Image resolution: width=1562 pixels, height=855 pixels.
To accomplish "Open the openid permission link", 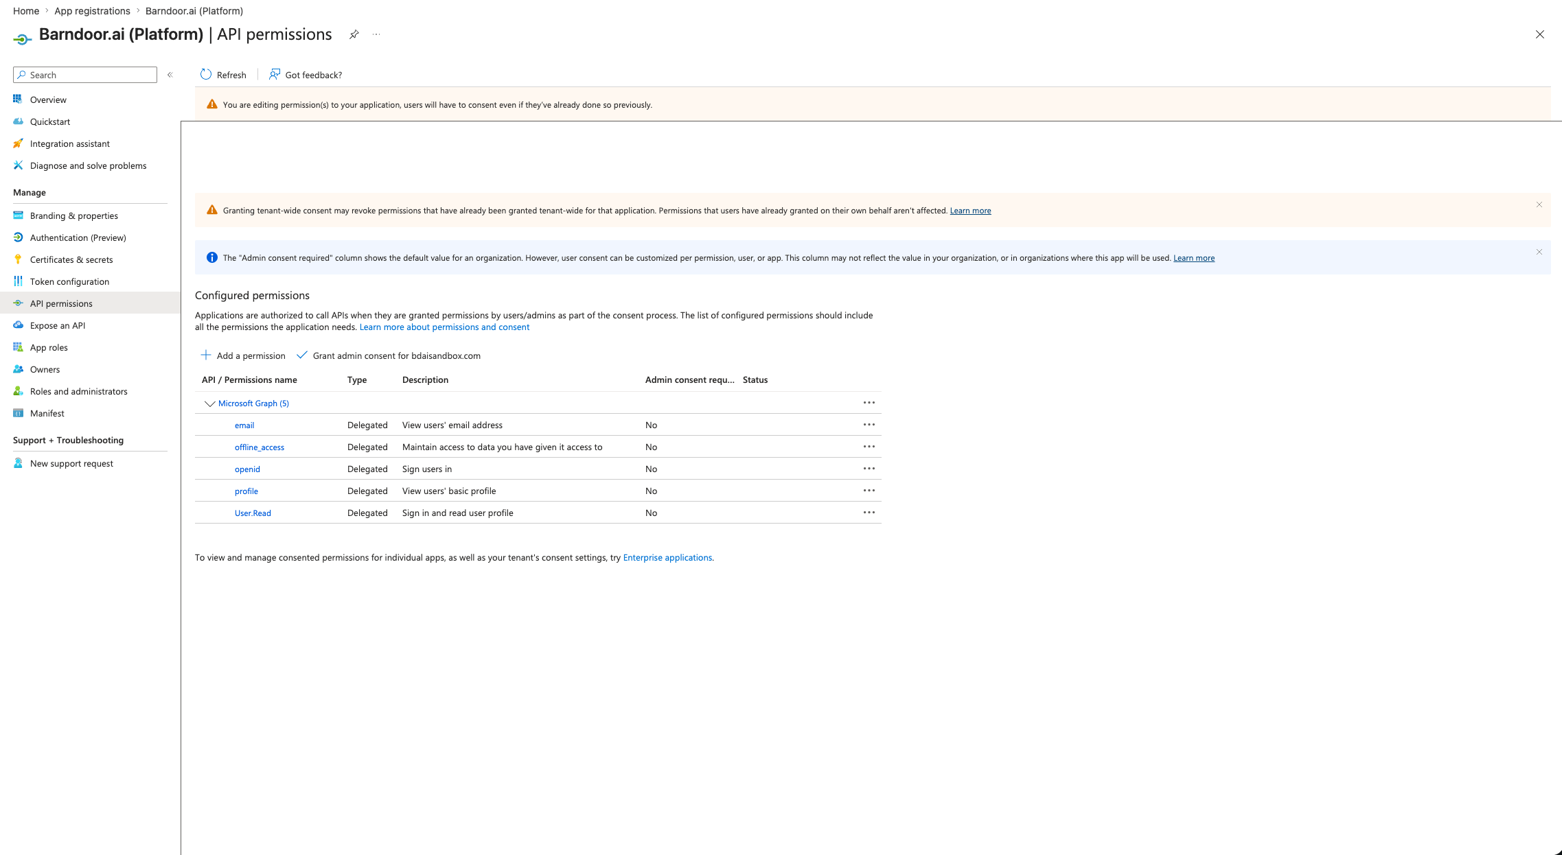I will point(247,469).
